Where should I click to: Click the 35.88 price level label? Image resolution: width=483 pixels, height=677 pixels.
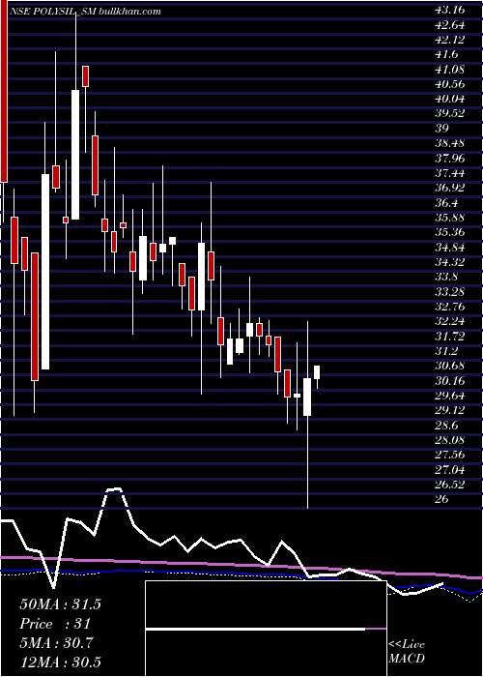pos(451,218)
